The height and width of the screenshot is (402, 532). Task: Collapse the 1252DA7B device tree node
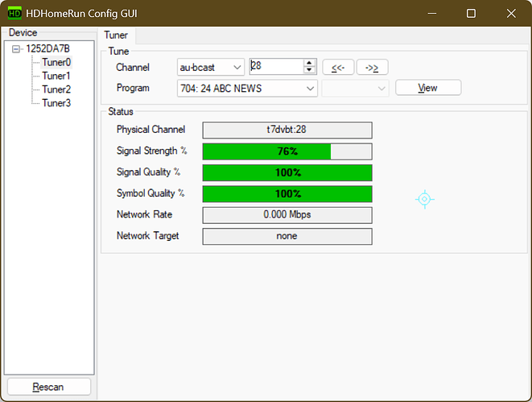coord(18,48)
